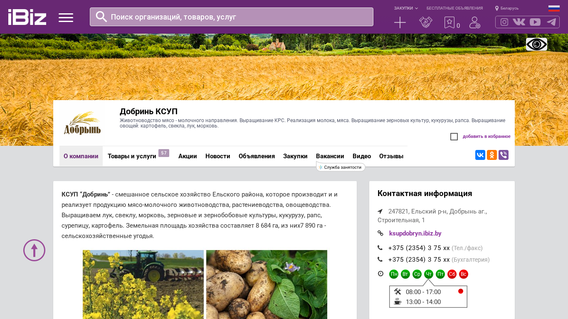Select Saturday (Сб) in the schedule
The width and height of the screenshot is (568, 319).
tap(452, 274)
